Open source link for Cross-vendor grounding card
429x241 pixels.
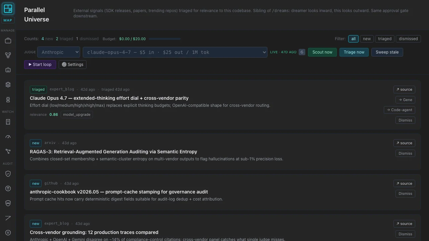point(404,224)
